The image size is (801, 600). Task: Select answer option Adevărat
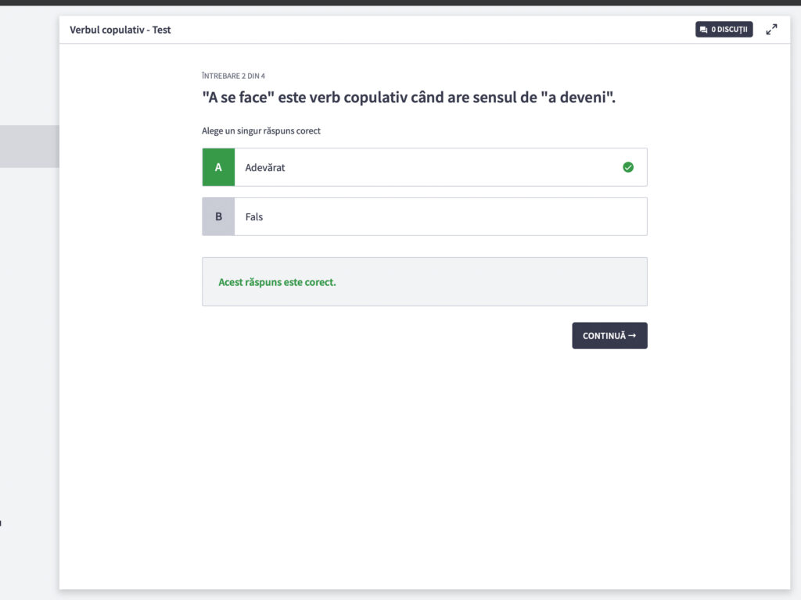click(x=425, y=167)
